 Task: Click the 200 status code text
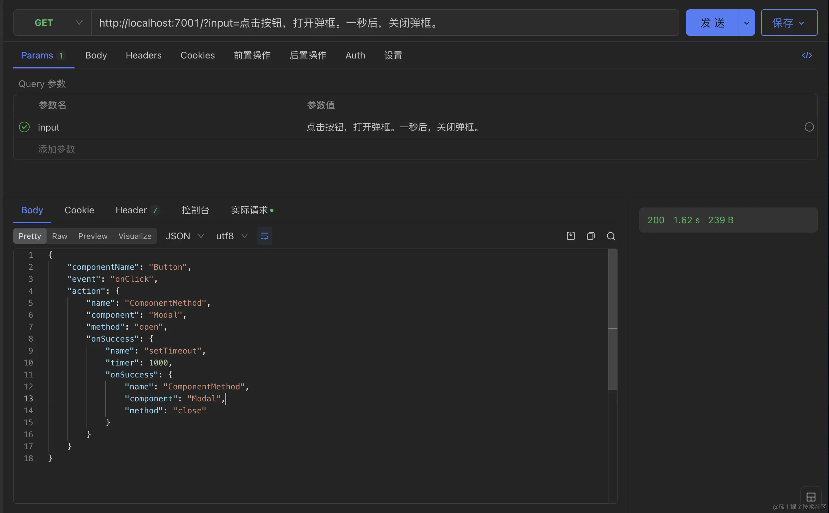655,220
